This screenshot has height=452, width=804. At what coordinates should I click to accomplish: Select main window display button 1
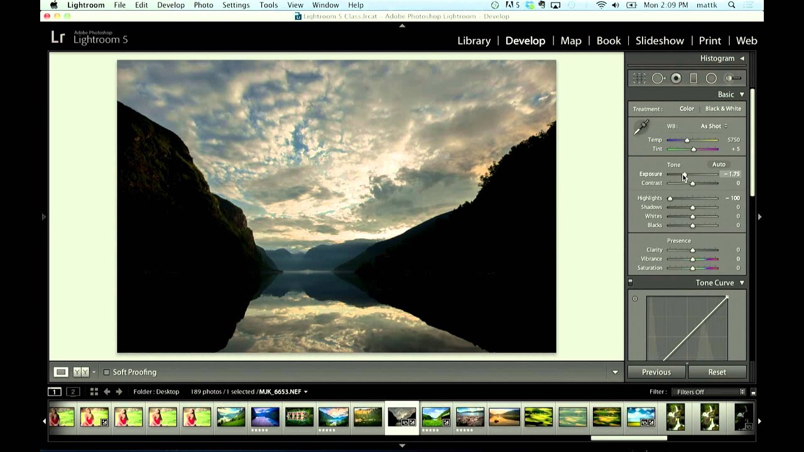tap(55, 392)
